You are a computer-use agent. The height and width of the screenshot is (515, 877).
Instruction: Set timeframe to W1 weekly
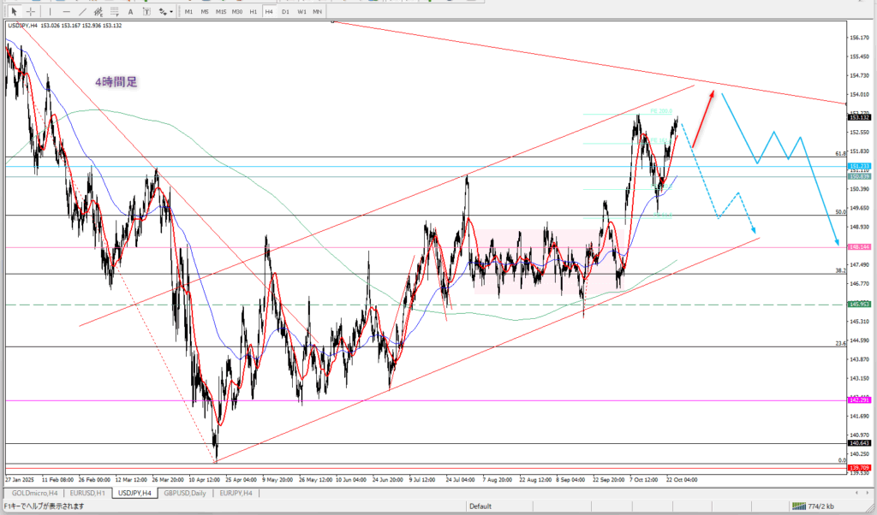[301, 11]
